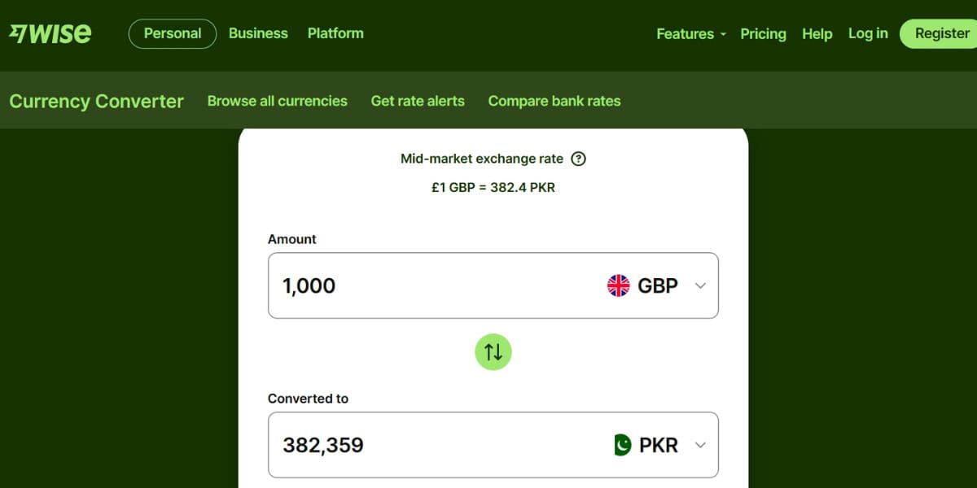Screen dimensions: 977x488
Task: Click the green swap button between fields
Action: pyautogui.click(x=493, y=351)
